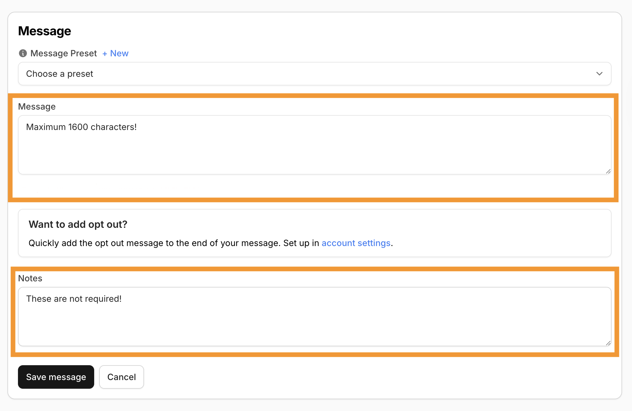Image resolution: width=632 pixels, height=411 pixels.
Task: Click the chevron arrow in preset dropdown
Action: (x=599, y=74)
